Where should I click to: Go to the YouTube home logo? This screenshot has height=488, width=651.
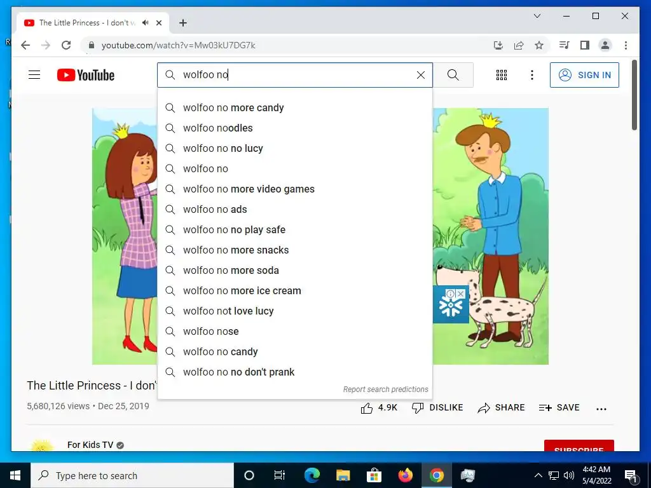click(86, 75)
